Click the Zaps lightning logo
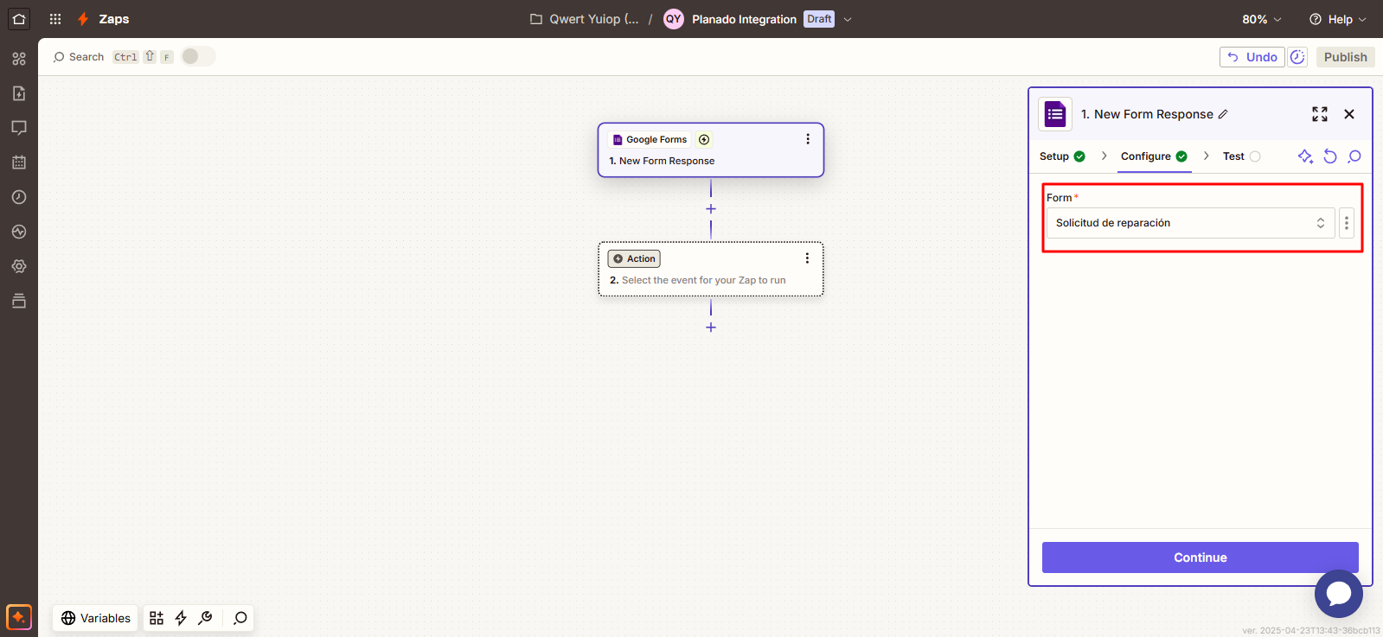Image resolution: width=1383 pixels, height=637 pixels. point(83,19)
